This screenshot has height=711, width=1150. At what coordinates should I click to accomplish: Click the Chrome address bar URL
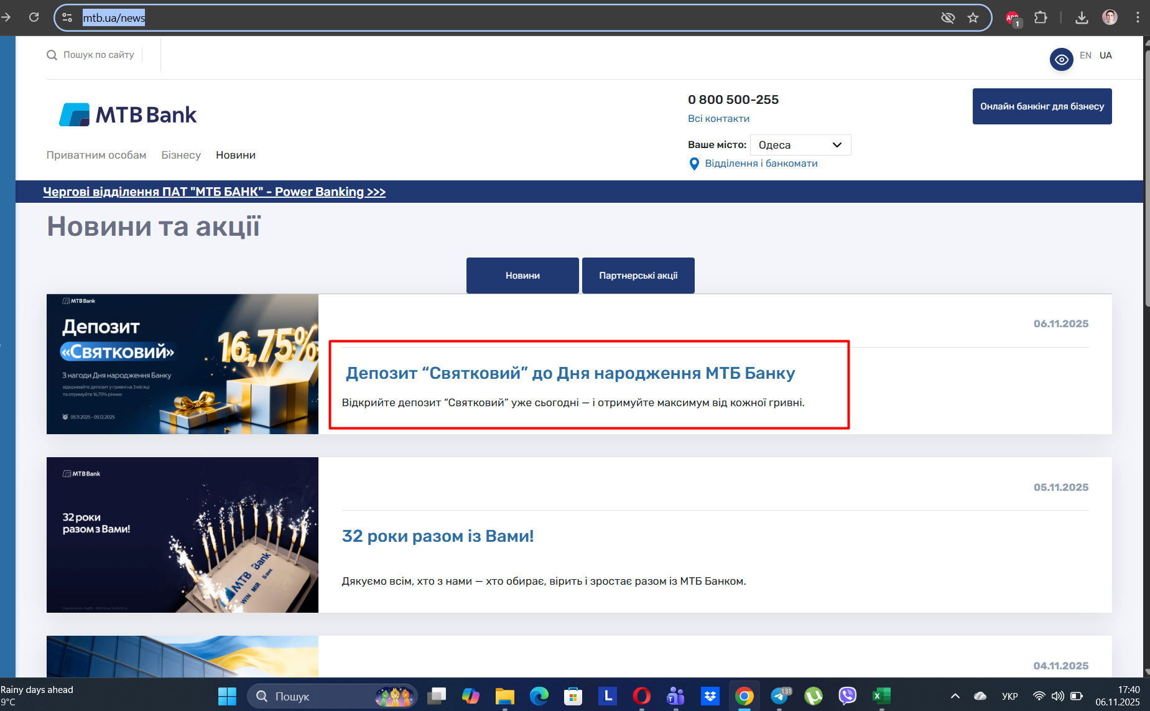tap(114, 18)
